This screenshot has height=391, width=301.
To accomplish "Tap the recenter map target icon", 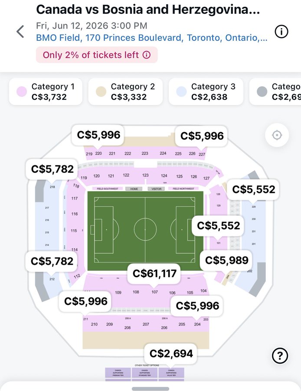I will pyautogui.click(x=277, y=135).
